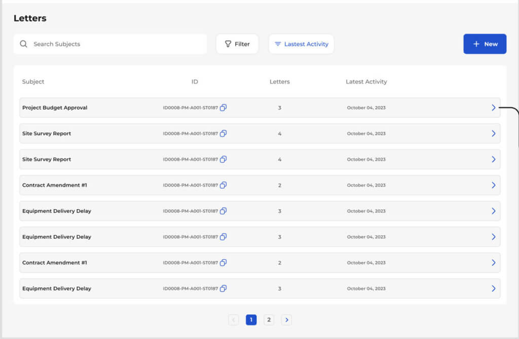The height and width of the screenshot is (339, 519).
Task: Open last Equipment Delivery Delay via right chevron
Action: click(x=493, y=288)
